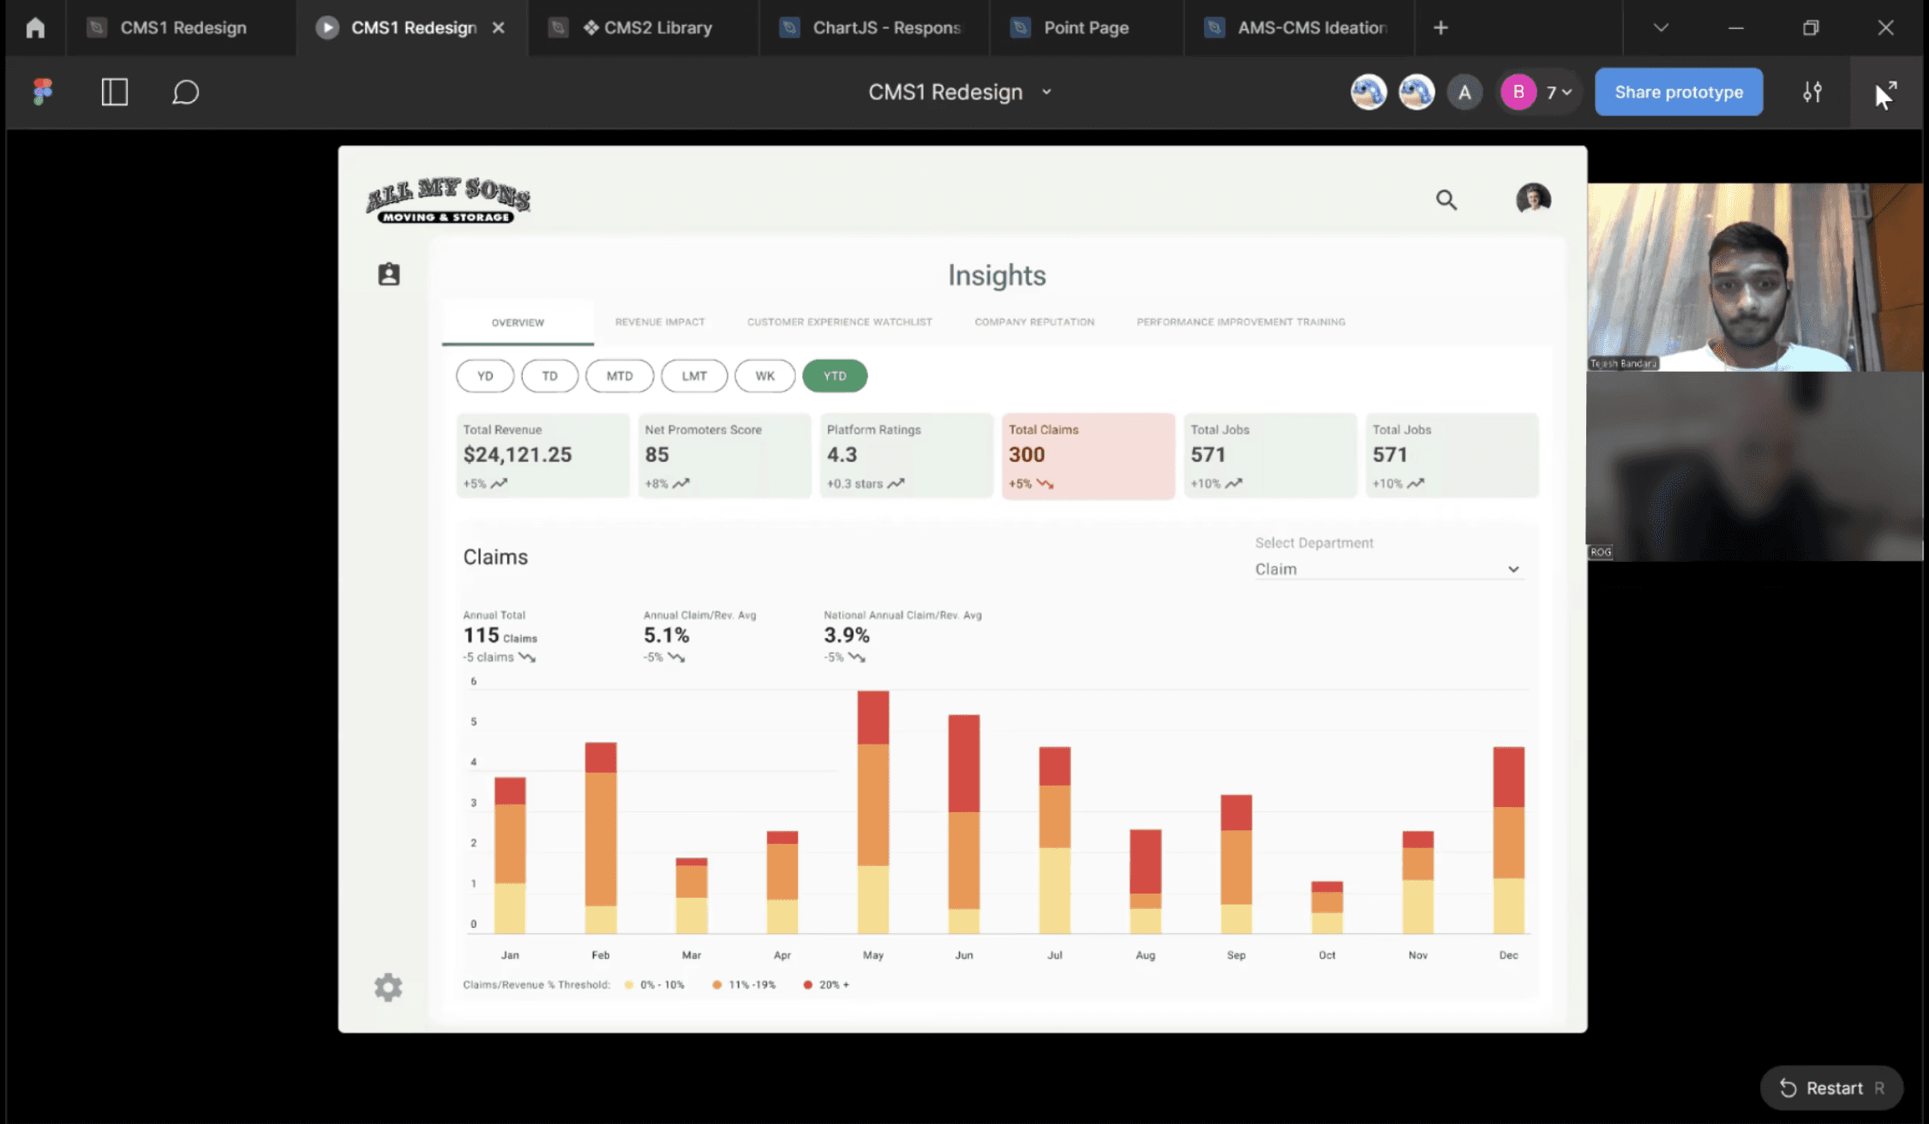The height and width of the screenshot is (1124, 1929).
Task: Select the WK time range pill
Action: tap(764, 376)
